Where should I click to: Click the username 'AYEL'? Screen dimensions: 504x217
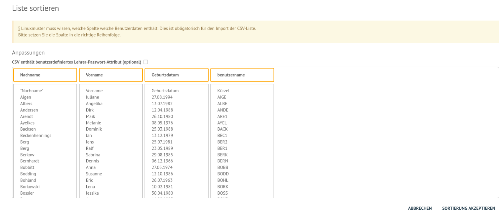[x=222, y=123]
